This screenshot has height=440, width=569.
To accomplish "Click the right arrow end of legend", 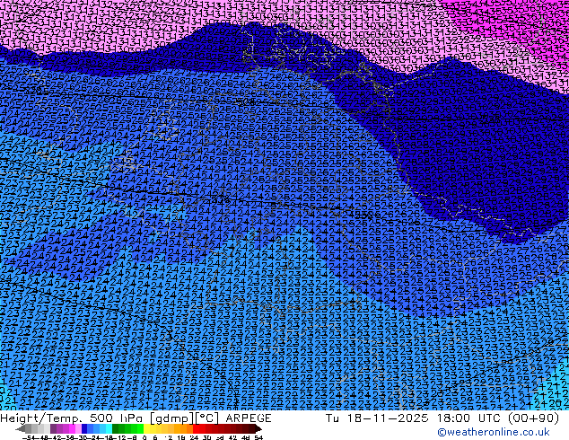I will click(258, 428).
